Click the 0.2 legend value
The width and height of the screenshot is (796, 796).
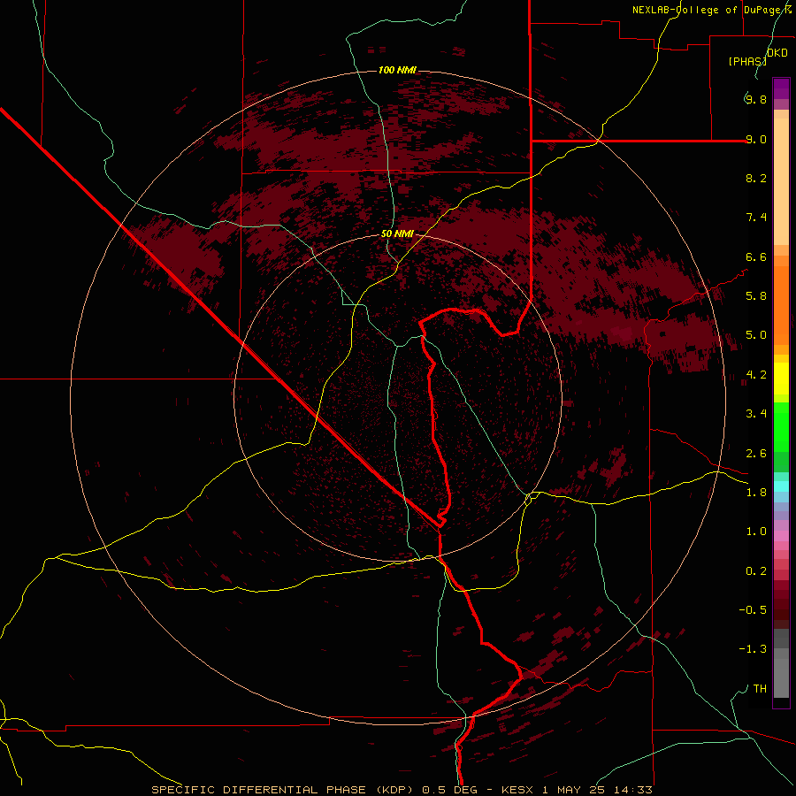(755, 571)
